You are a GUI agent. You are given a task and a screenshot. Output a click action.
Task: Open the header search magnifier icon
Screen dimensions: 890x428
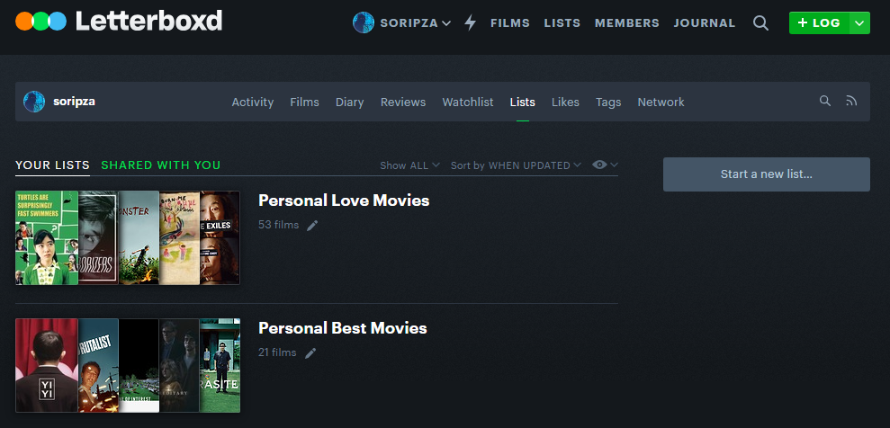pos(760,22)
